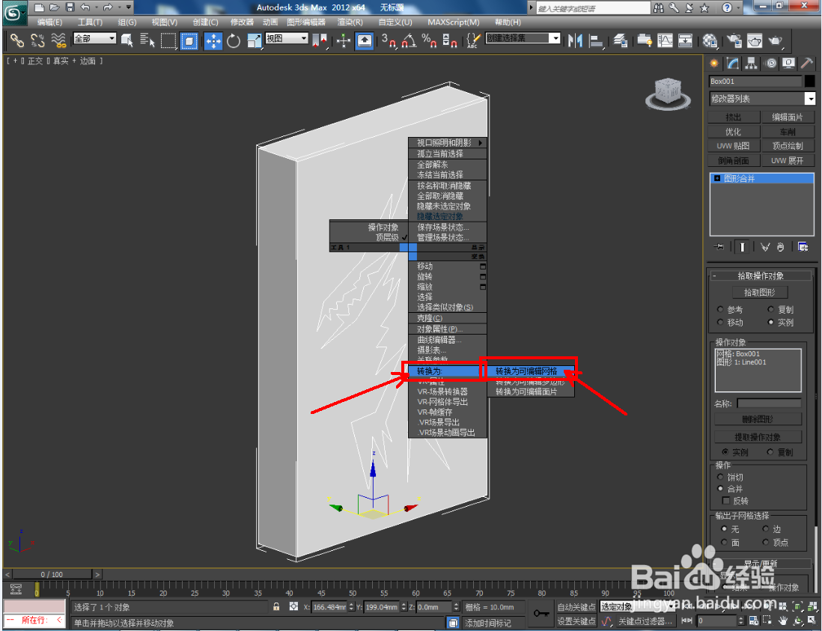Select the Link tool in toolbar
The height and width of the screenshot is (631, 822).
pyautogui.click(x=16, y=40)
